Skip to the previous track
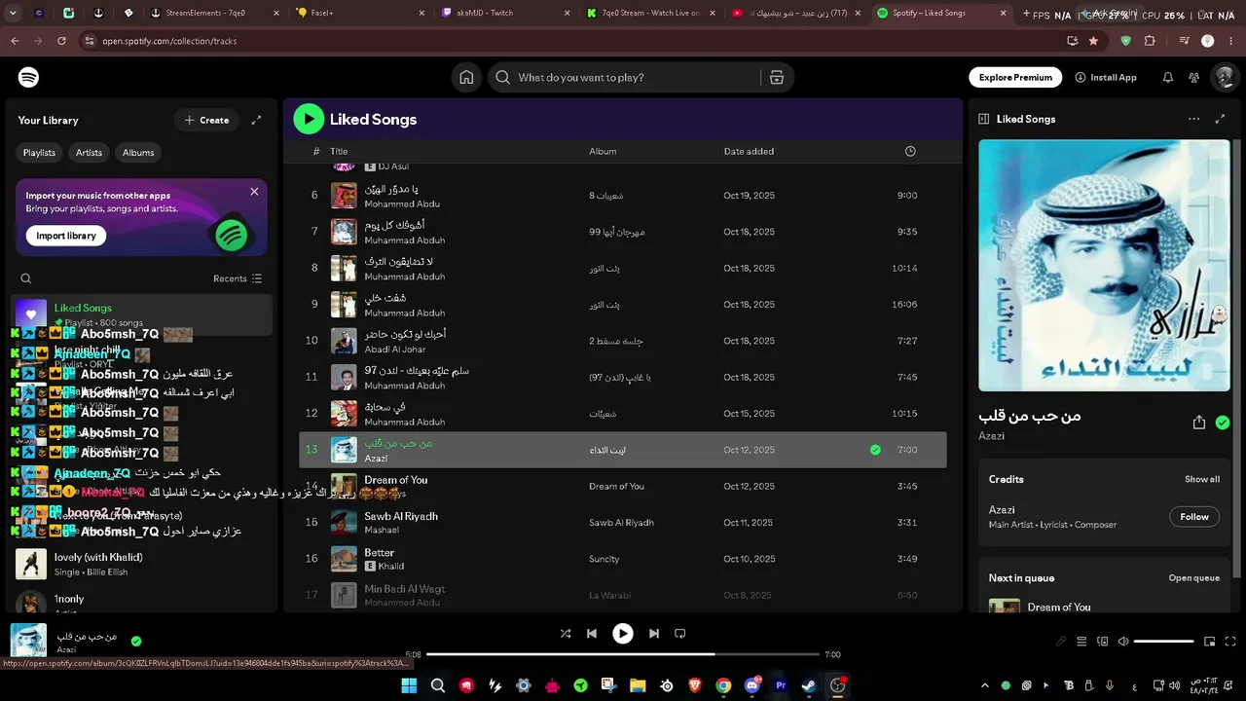The width and height of the screenshot is (1246, 701). [592, 634]
